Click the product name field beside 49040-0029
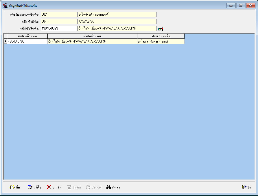This screenshot has height=196, width=258. click(117, 28)
